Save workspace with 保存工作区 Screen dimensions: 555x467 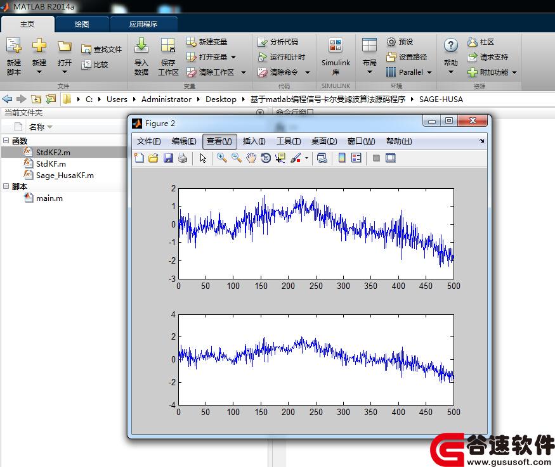(168, 56)
